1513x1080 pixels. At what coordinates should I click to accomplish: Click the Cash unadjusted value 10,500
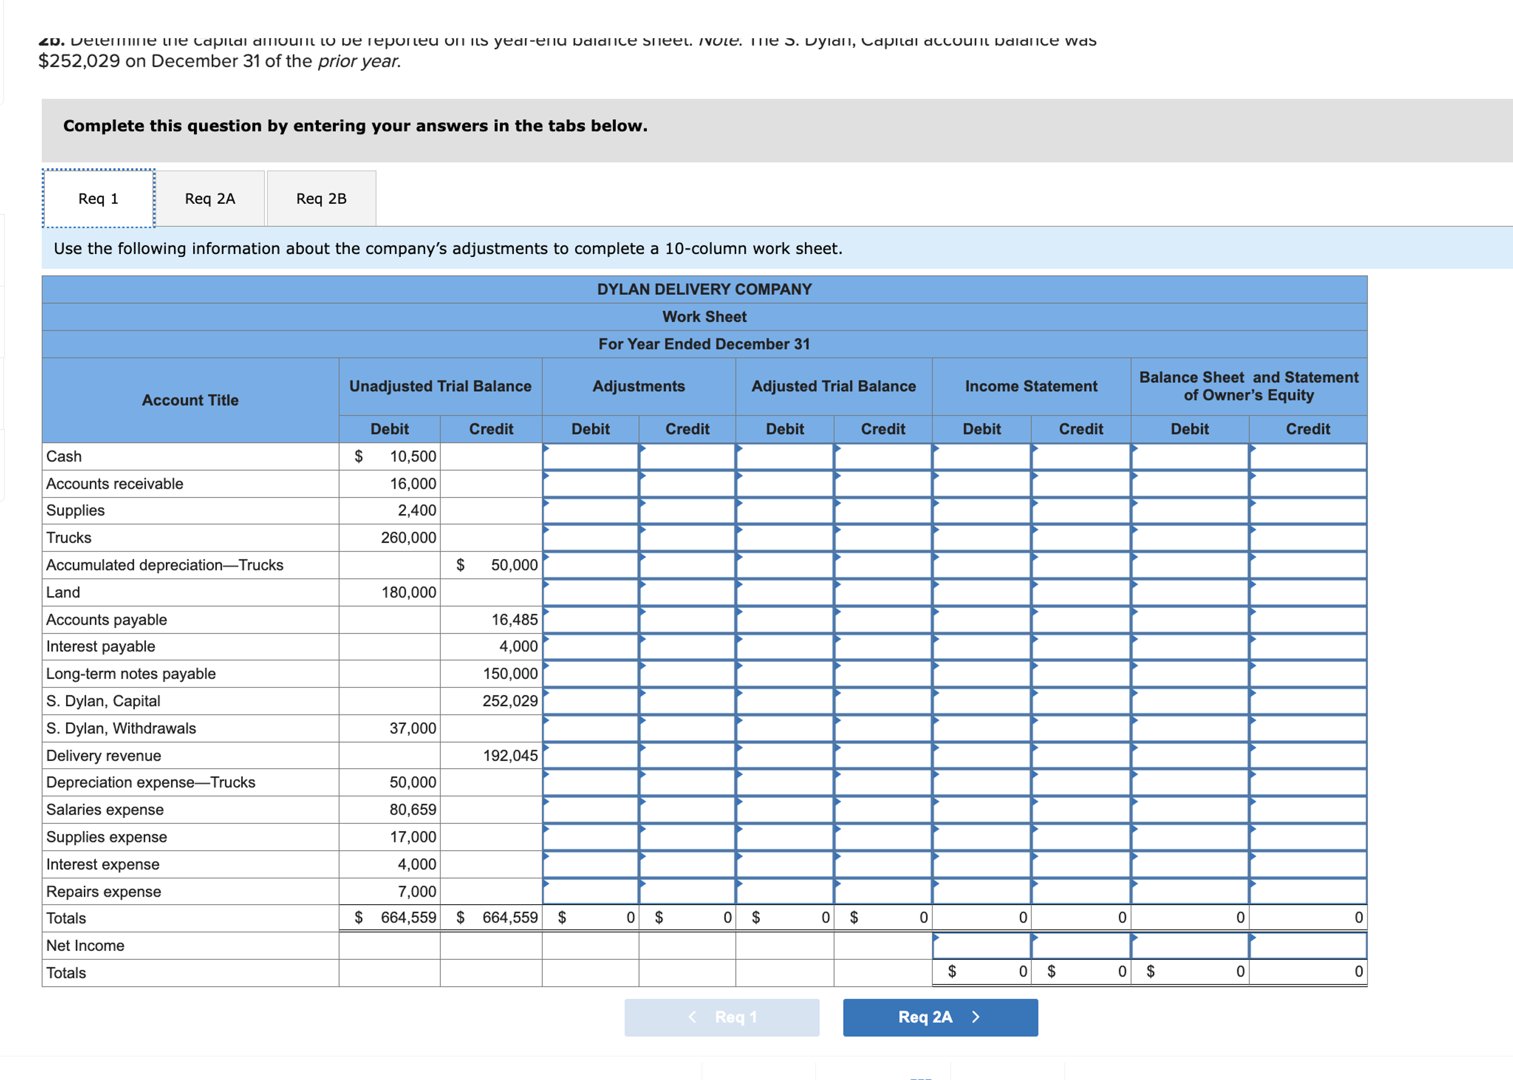(x=413, y=456)
